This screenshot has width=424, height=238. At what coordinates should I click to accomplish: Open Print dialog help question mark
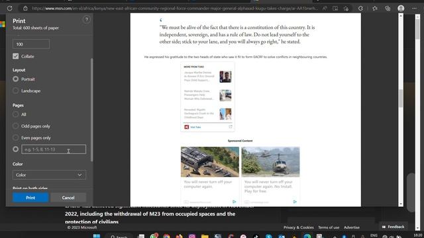tap(87, 19)
